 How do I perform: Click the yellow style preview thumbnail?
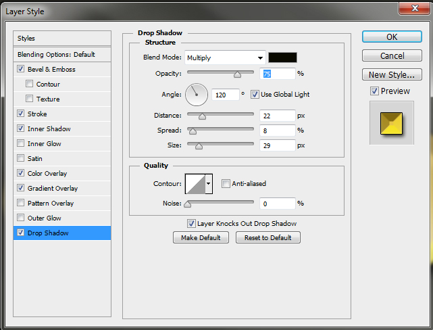392,122
